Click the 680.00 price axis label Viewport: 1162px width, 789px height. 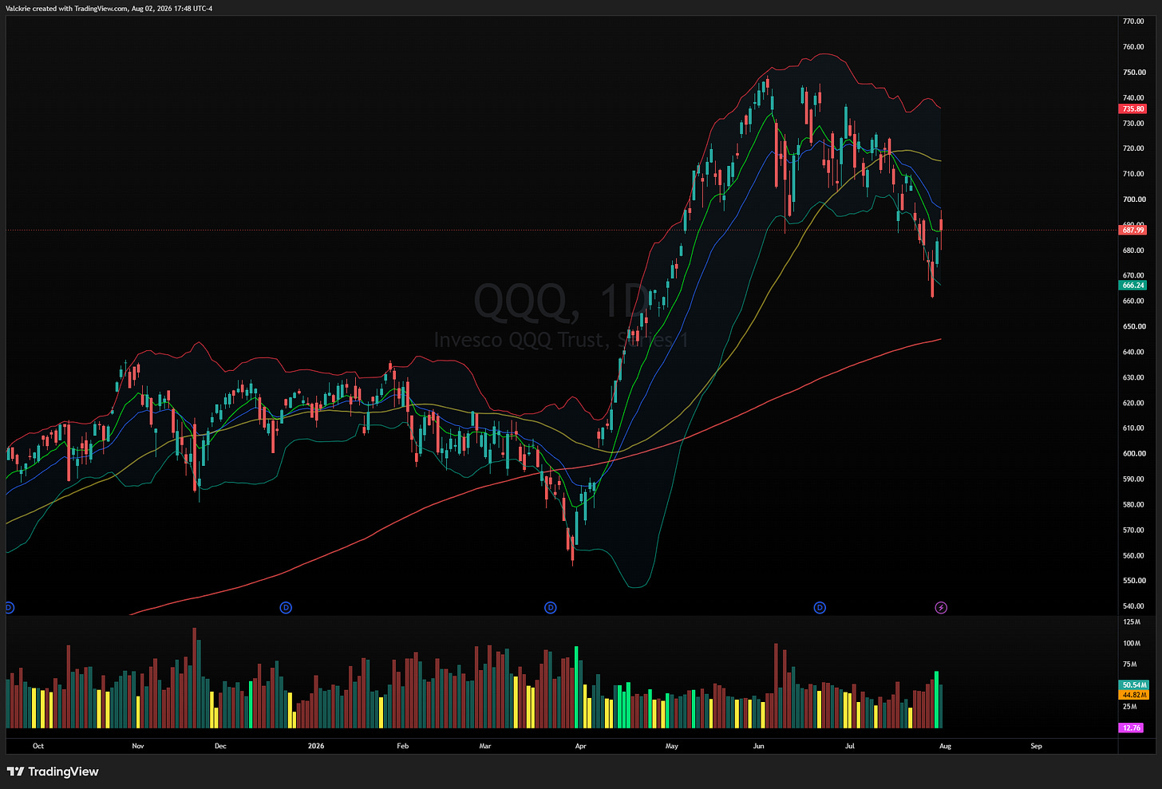click(x=1134, y=251)
